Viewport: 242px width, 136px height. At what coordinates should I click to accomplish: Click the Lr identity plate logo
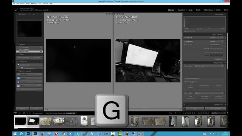point(16,9)
